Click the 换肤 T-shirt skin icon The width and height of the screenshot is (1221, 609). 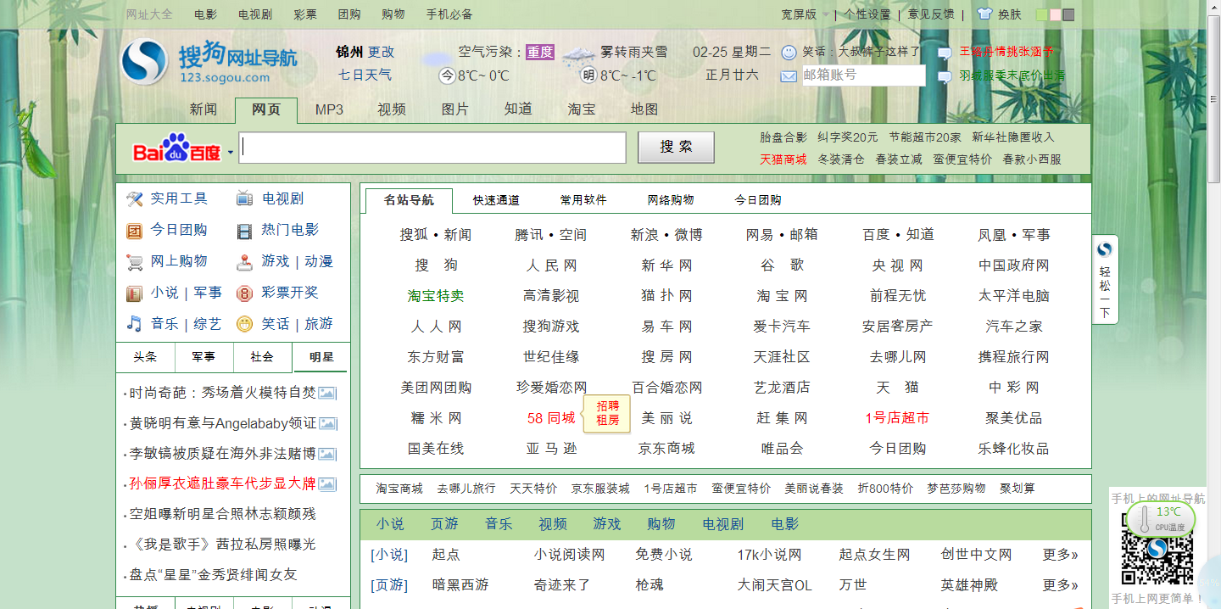(x=984, y=14)
